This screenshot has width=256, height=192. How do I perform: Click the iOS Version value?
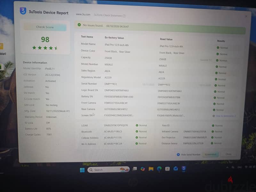(52, 75)
